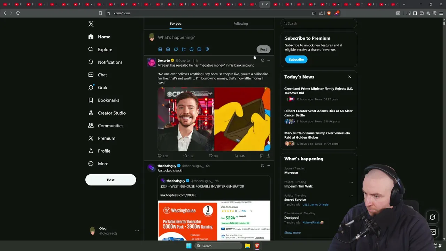This screenshot has width=446, height=251.
Task: Add a poll to new post
Action: 184,49
